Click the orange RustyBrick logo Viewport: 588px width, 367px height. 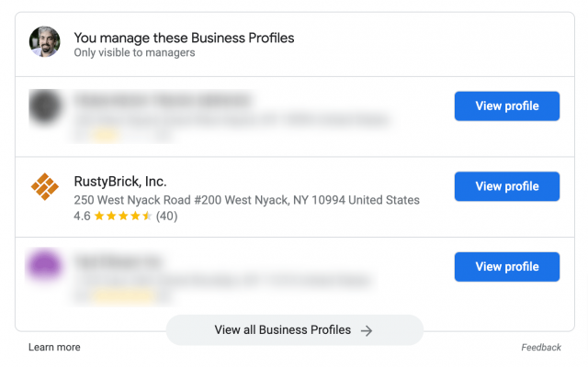(44, 186)
